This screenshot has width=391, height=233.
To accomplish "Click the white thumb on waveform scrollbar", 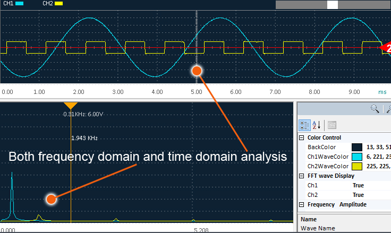I will [333, 4].
